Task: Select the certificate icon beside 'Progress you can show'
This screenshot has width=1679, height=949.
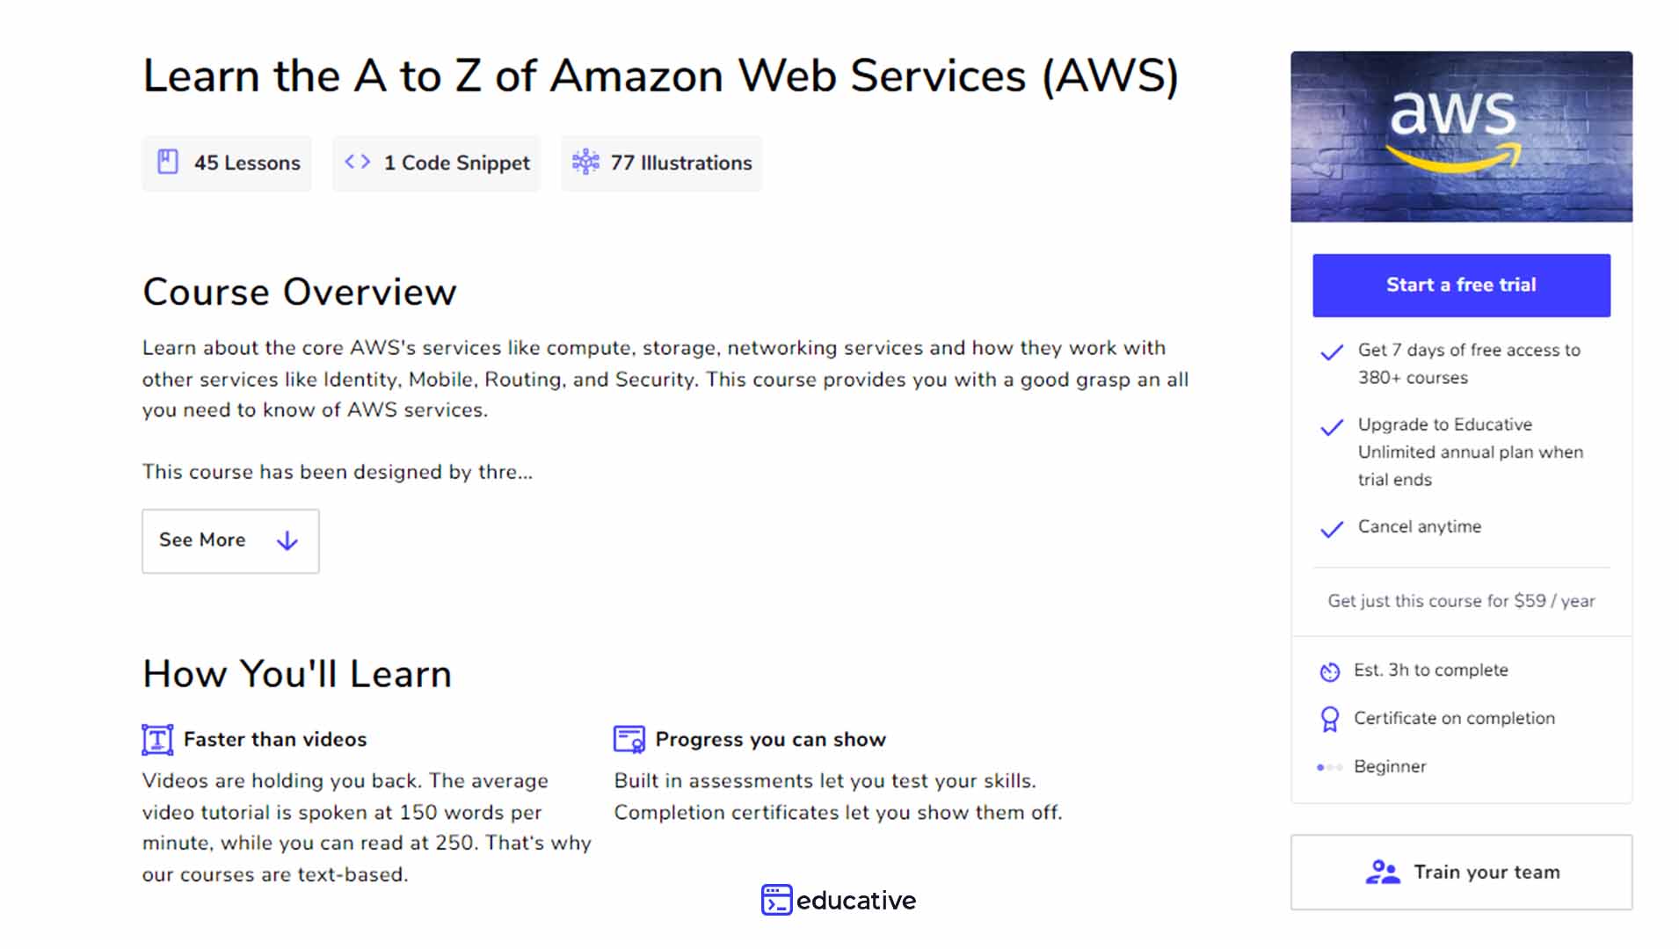Action: pos(629,739)
